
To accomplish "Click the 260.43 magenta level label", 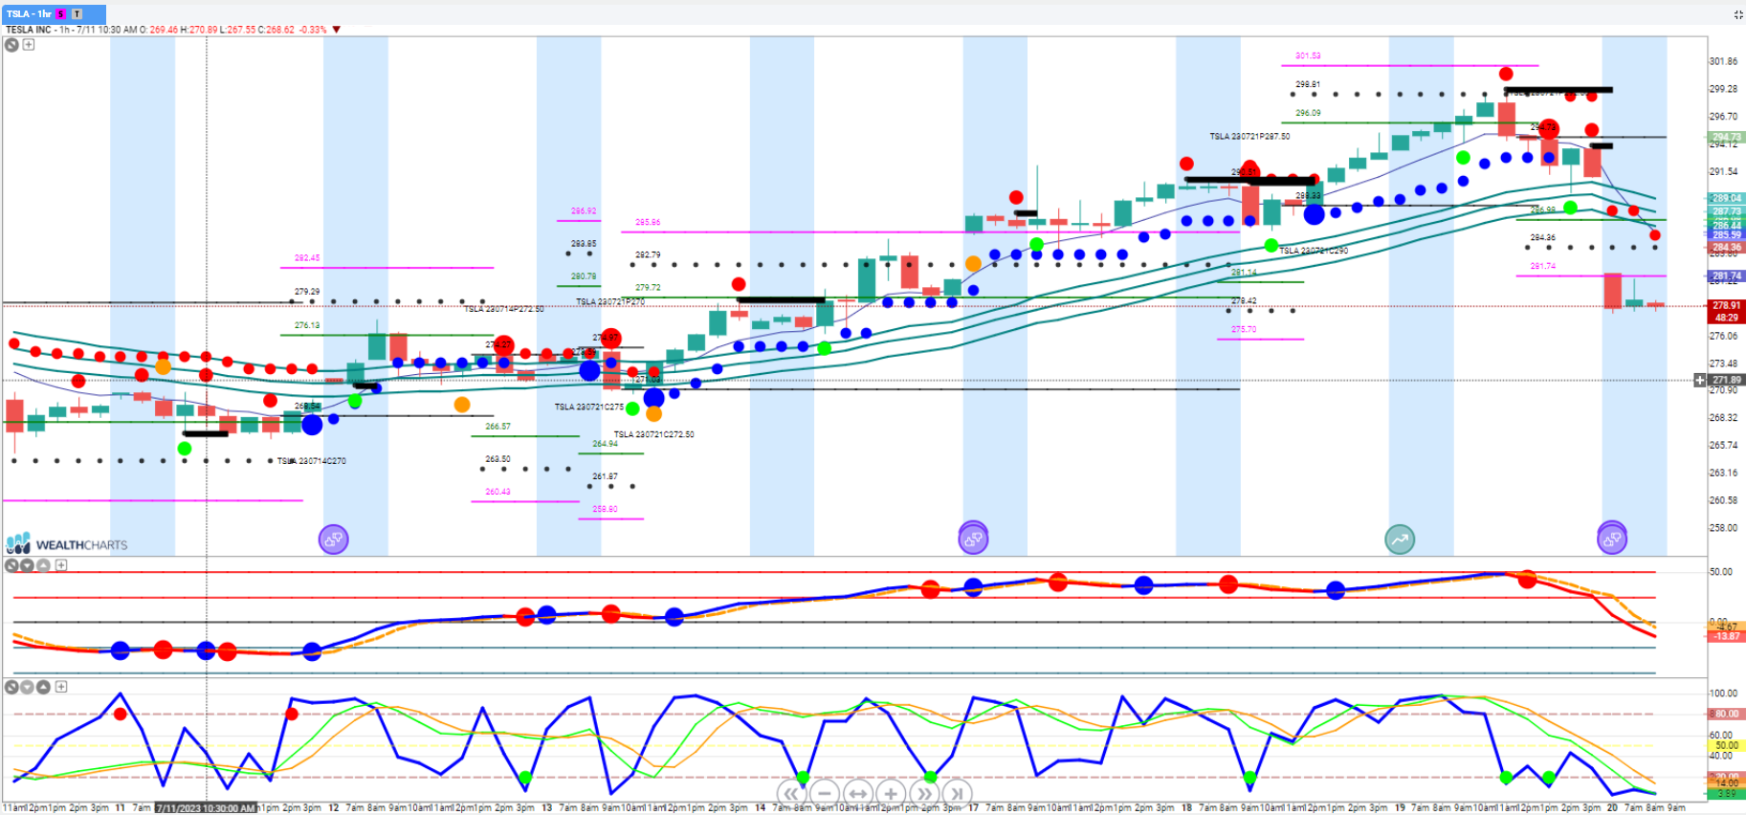I will pyautogui.click(x=497, y=492).
